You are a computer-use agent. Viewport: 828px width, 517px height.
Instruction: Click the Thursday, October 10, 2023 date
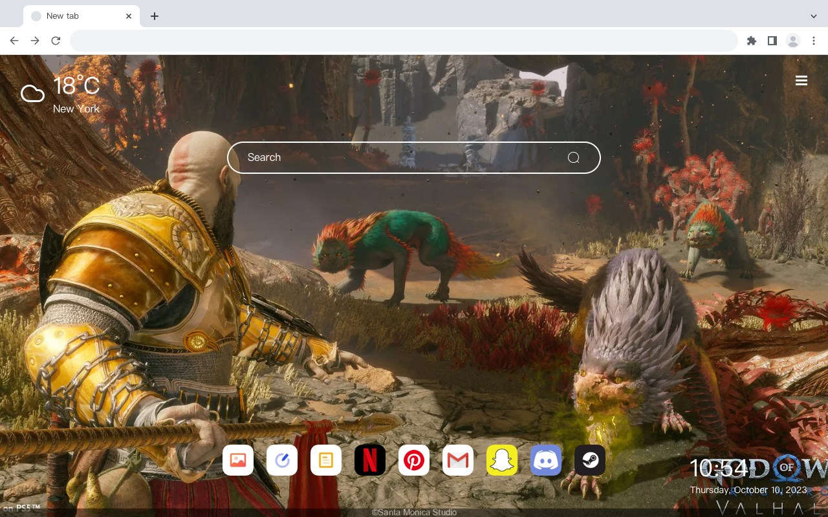[748, 490]
